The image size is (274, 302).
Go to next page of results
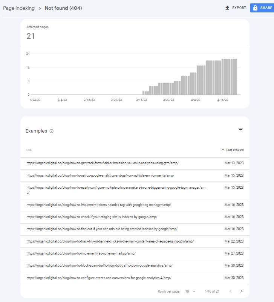pyautogui.click(x=242, y=291)
